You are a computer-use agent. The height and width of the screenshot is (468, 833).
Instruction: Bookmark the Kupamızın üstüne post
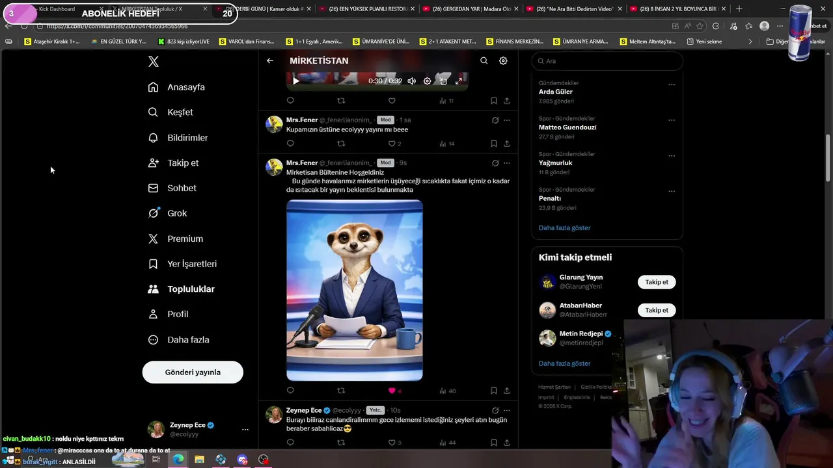click(x=494, y=144)
